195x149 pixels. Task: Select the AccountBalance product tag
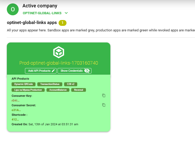click(x=58, y=90)
